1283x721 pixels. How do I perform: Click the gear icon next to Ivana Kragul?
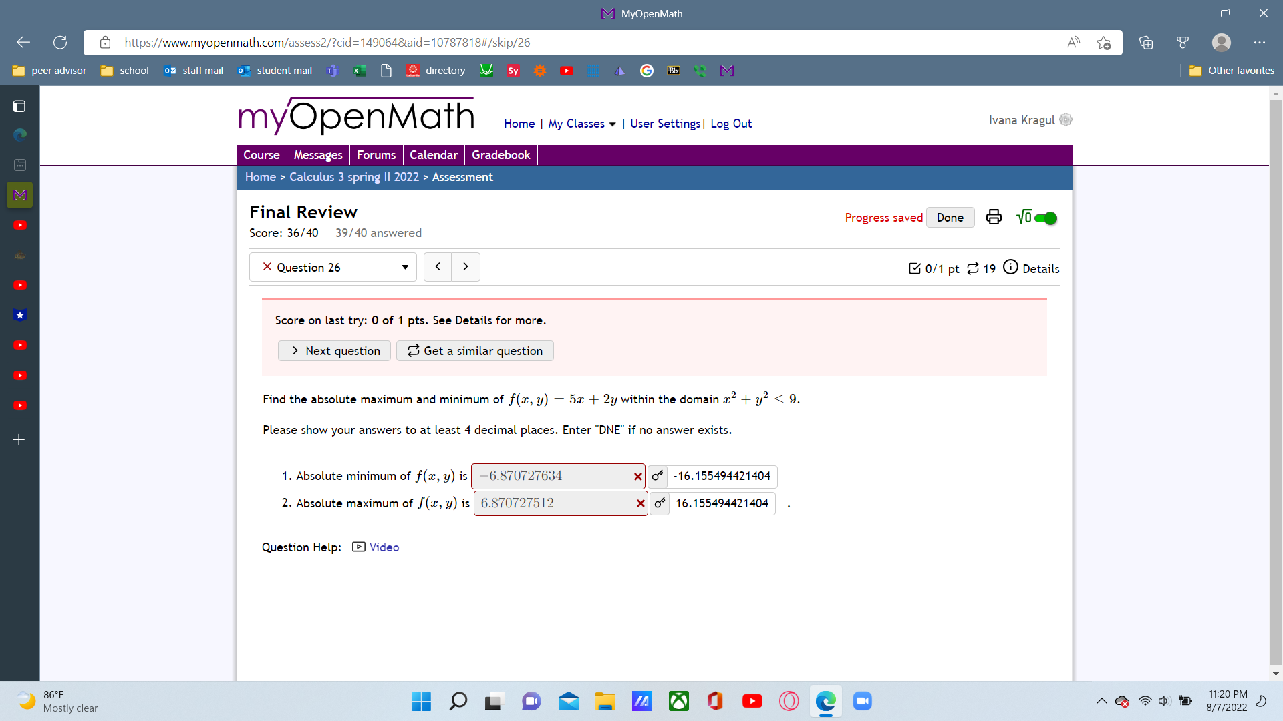(1066, 120)
